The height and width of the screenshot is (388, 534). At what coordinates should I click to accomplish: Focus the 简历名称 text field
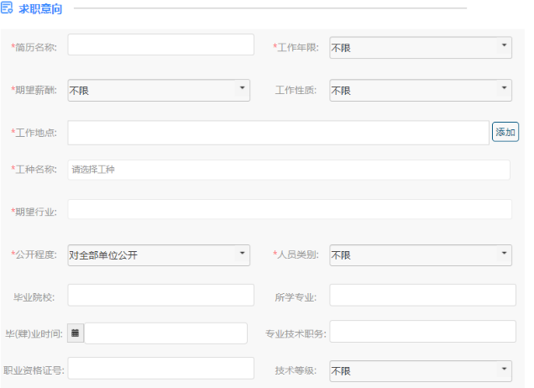(160, 45)
